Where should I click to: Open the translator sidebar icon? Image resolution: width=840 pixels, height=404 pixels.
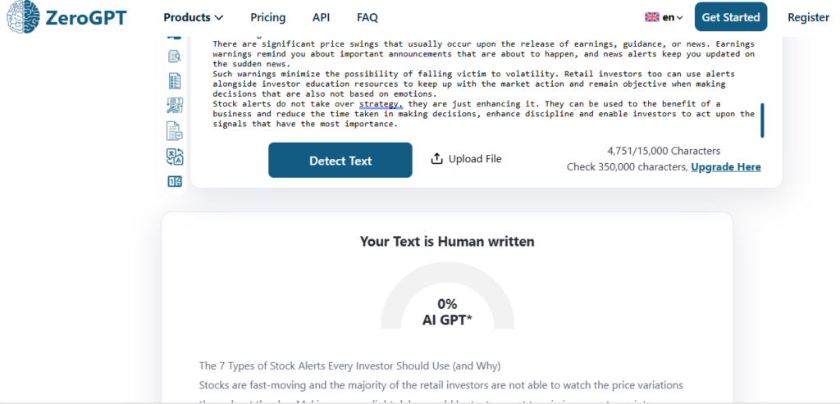[x=174, y=156]
